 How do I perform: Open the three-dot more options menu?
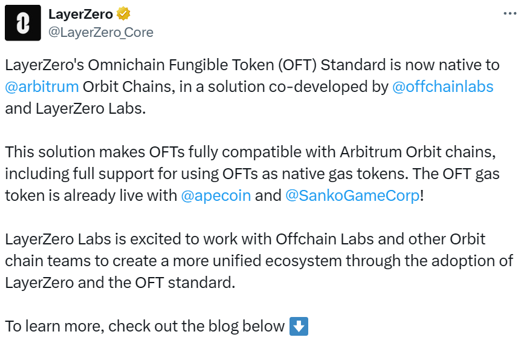509,13
